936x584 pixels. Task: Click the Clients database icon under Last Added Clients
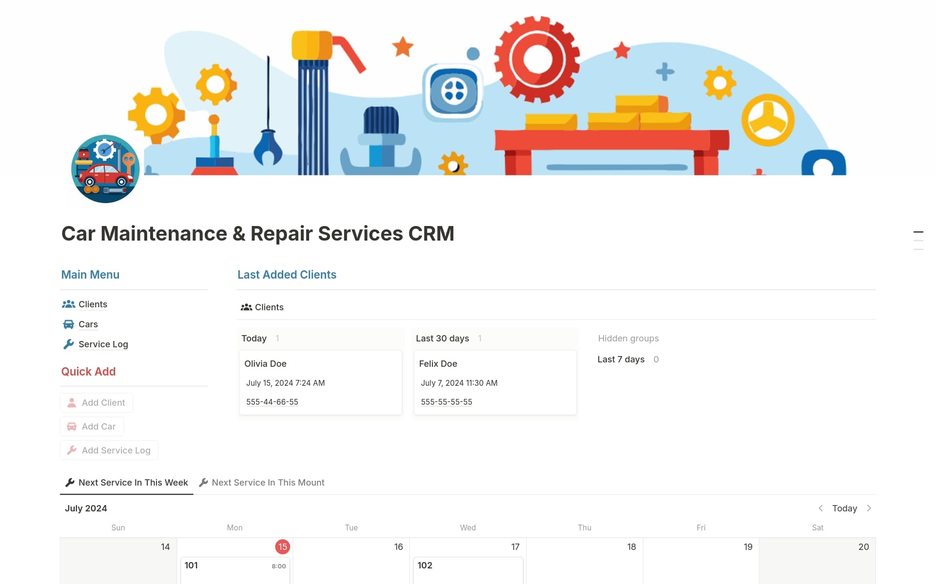pyautogui.click(x=246, y=307)
